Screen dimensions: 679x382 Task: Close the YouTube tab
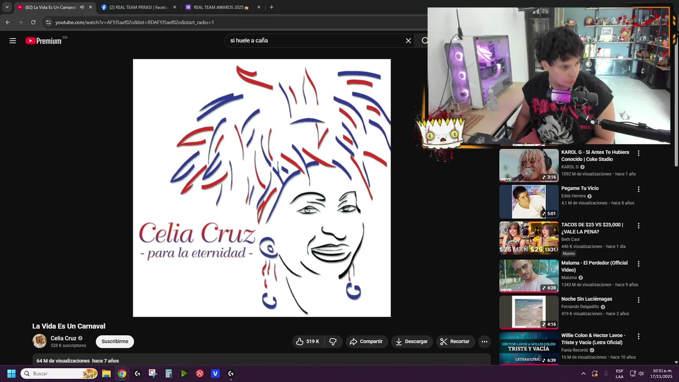(90, 7)
